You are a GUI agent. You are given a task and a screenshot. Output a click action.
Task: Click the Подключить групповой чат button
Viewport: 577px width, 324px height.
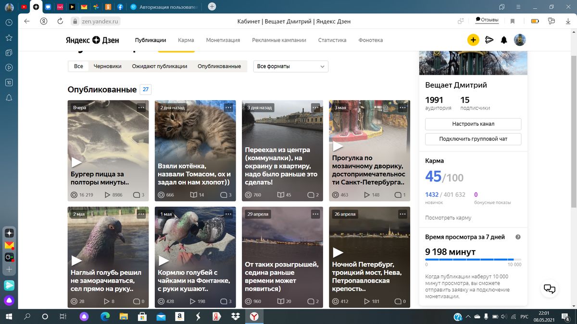coord(473,139)
